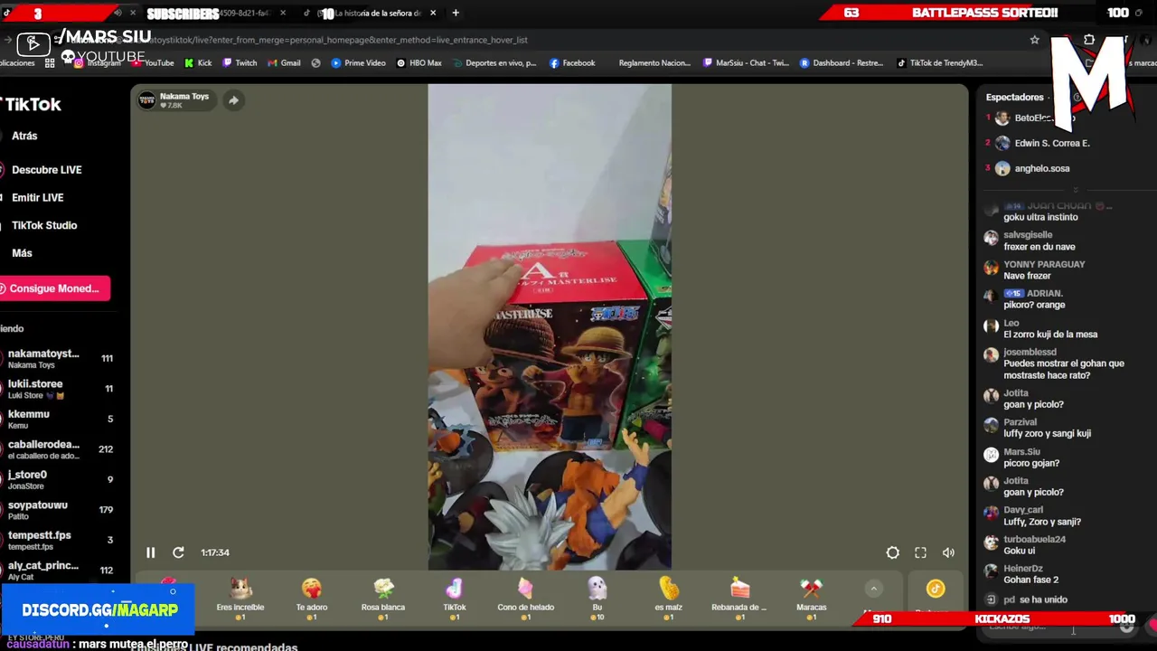This screenshot has width=1157, height=651.
Task: Open the TikTok de TrendyM3... bookmark
Action: coord(939,63)
